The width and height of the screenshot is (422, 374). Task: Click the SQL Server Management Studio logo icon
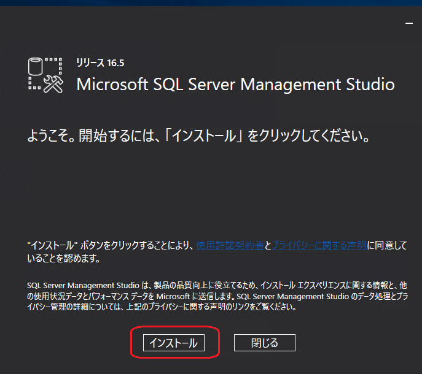[45, 75]
